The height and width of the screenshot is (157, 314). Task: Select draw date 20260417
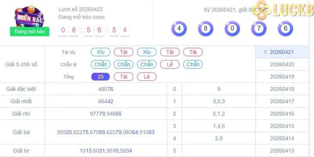pos(282,101)
